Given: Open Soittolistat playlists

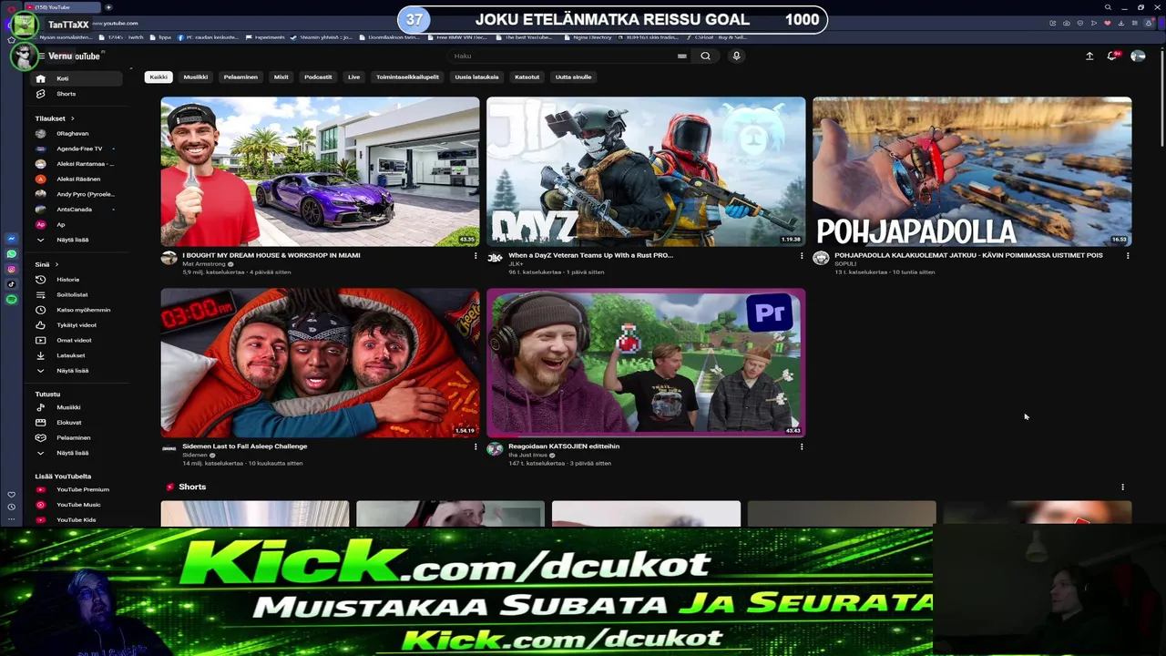Looking at the screenshot, I should tap(77, 294).
